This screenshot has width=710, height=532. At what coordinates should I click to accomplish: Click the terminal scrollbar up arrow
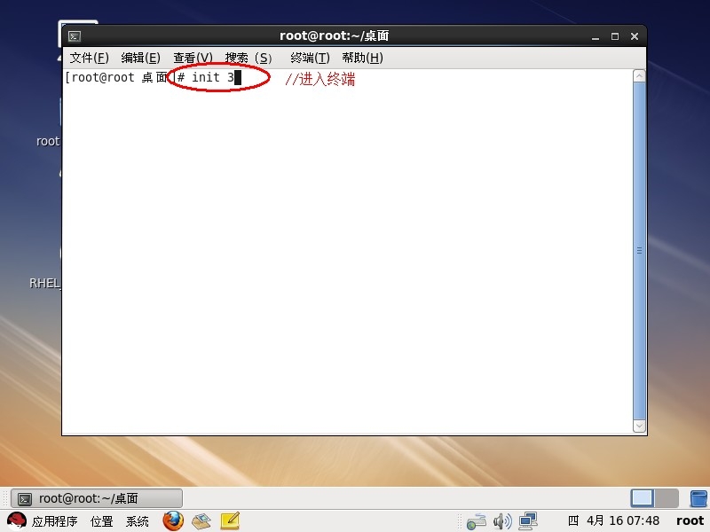click(x=639, y=75)
